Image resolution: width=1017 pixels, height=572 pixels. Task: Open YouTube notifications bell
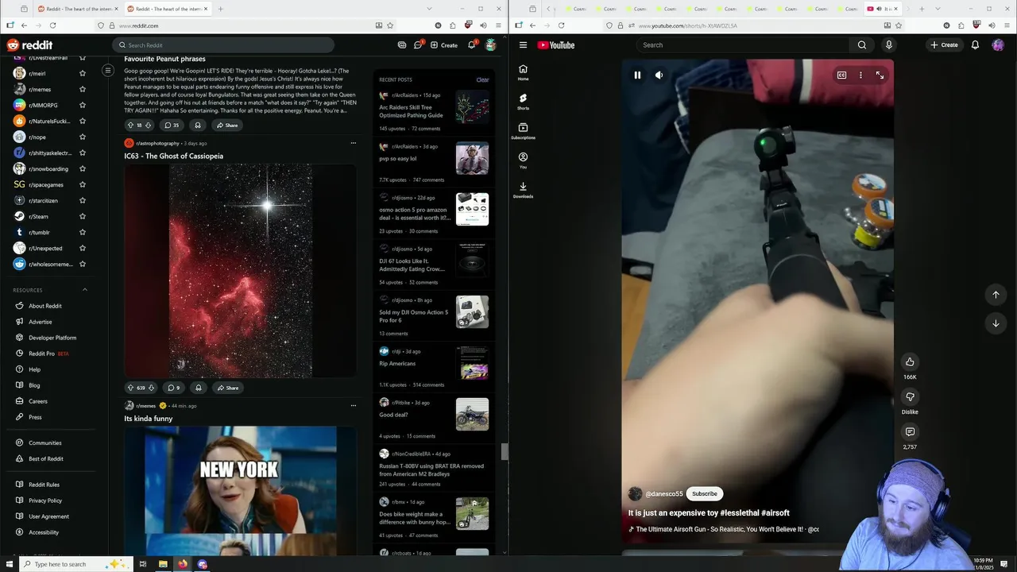[x=975, y=45]
